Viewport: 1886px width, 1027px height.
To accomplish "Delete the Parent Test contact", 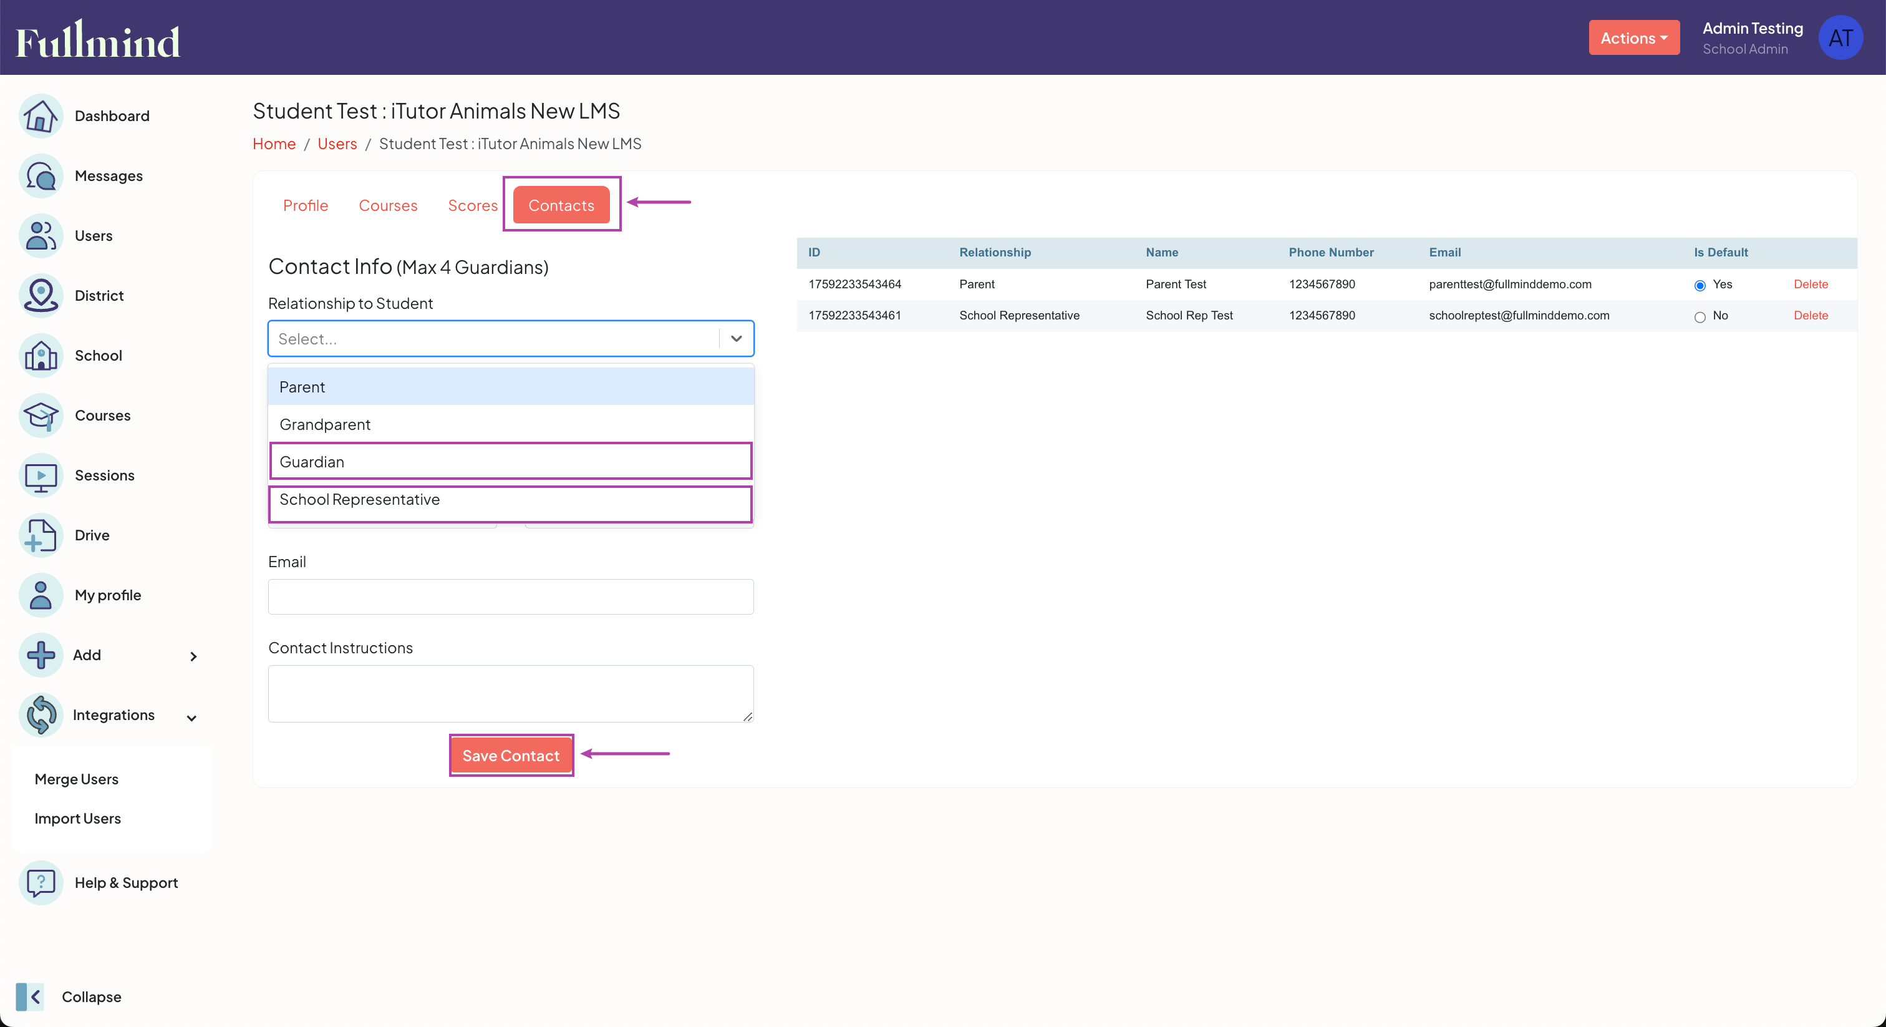I will click(1811, 285).
